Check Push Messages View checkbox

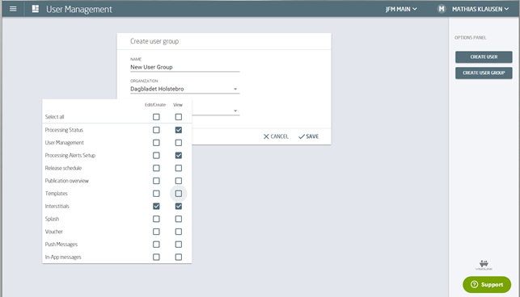(x=179, y=245)
